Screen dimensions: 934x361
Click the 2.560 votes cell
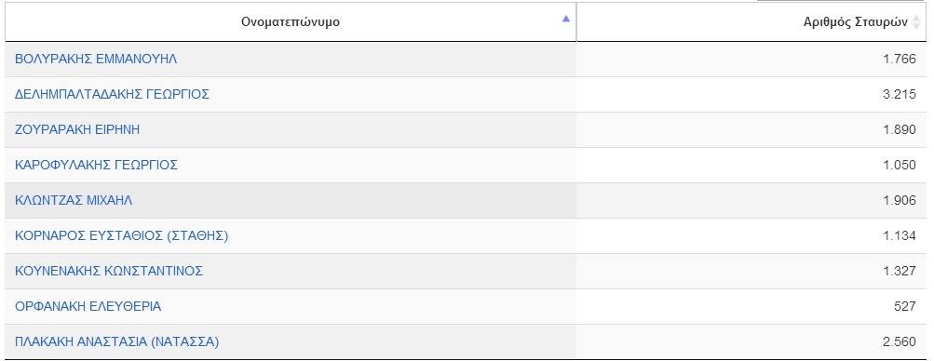click(x=751, y=342)
